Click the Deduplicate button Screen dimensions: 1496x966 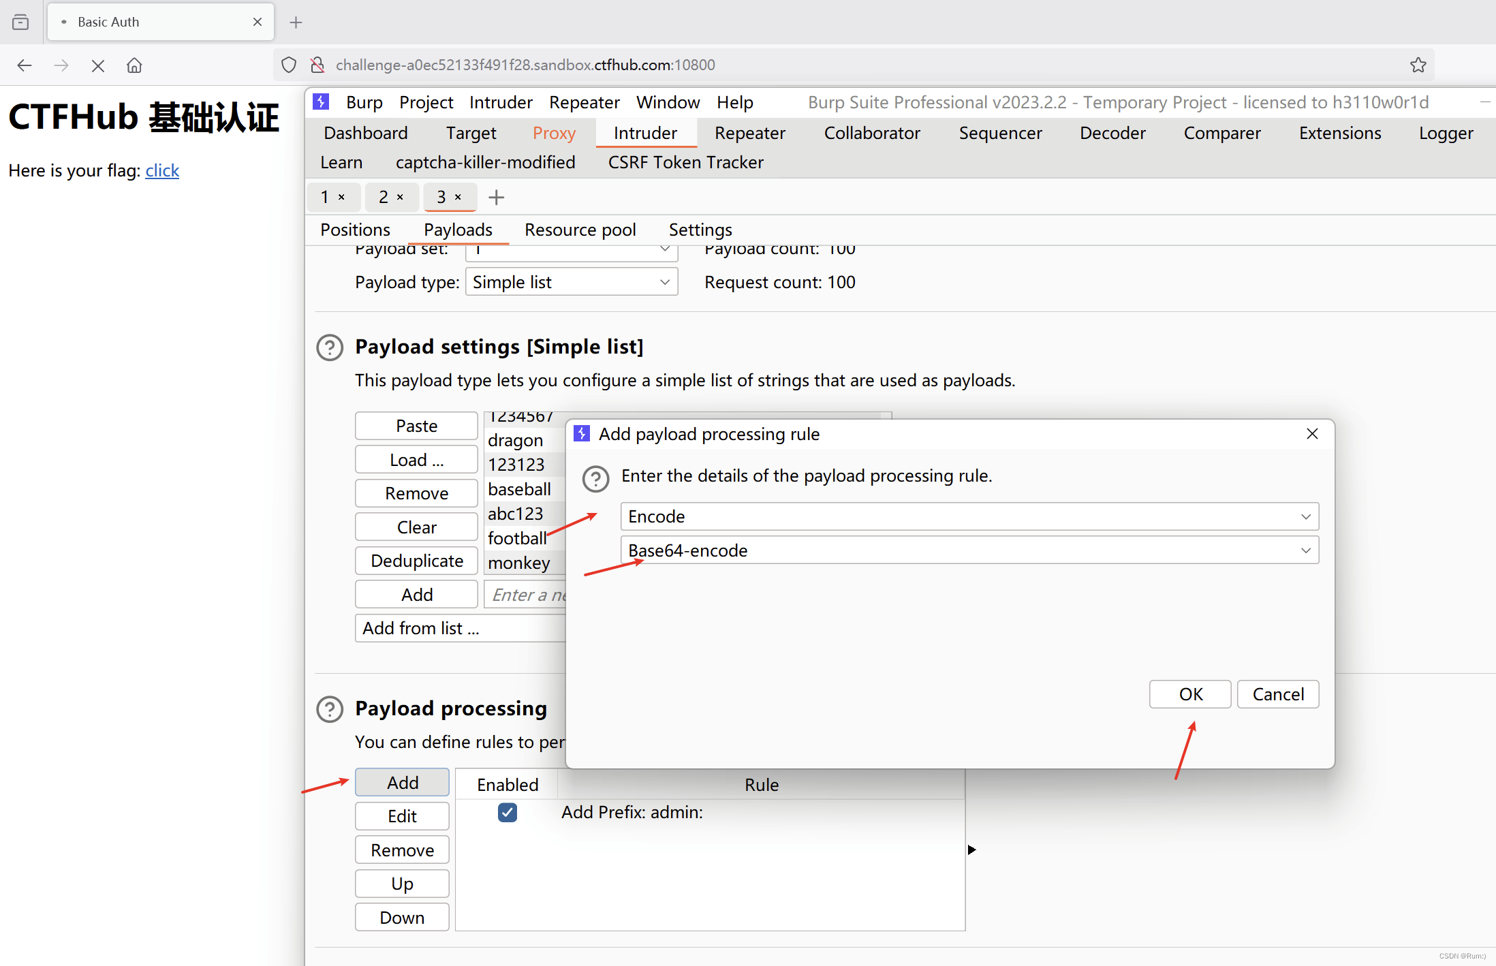pos(416,561)
